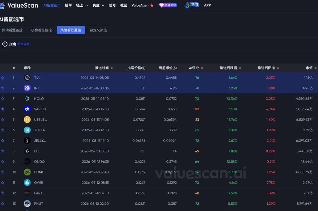Screen dimensions: 318x211
Task: Click HOLO market cap 4,760.66万
Action: coord(304,98)
